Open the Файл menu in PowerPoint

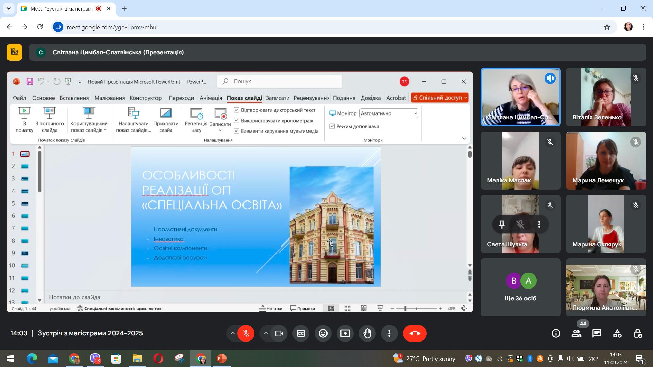click(19, 98)
